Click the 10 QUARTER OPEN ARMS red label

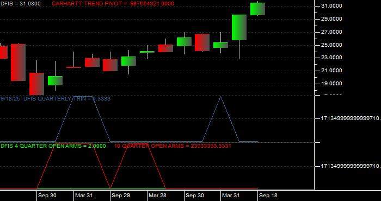pos(173,146)
